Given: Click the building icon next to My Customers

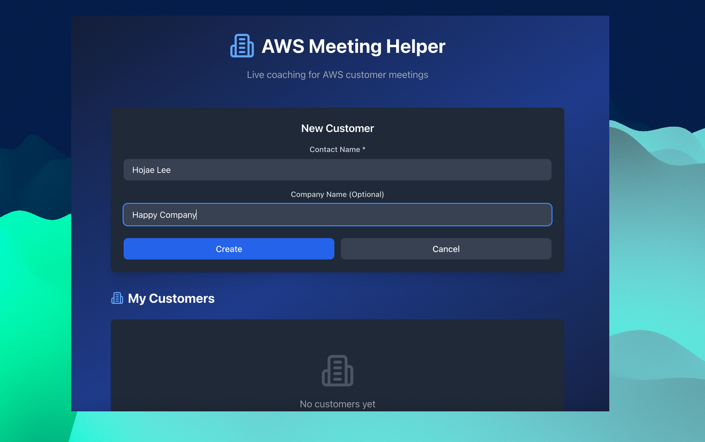Looking at the screenshot, I should (117, 298).
